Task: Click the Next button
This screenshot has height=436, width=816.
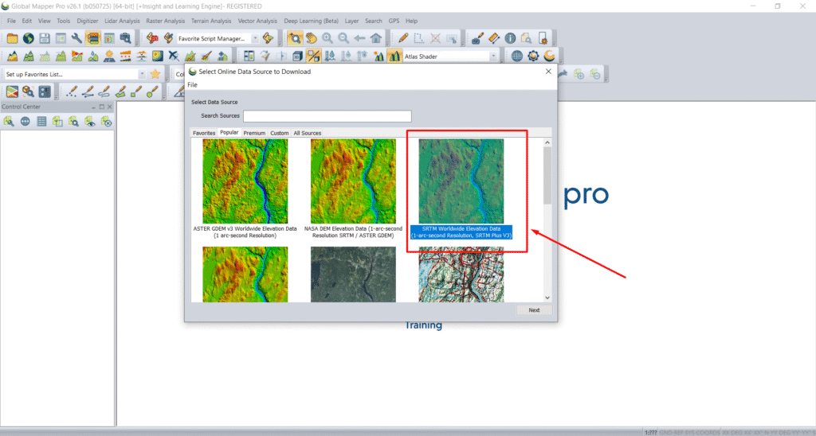Action: coord(534,309)
